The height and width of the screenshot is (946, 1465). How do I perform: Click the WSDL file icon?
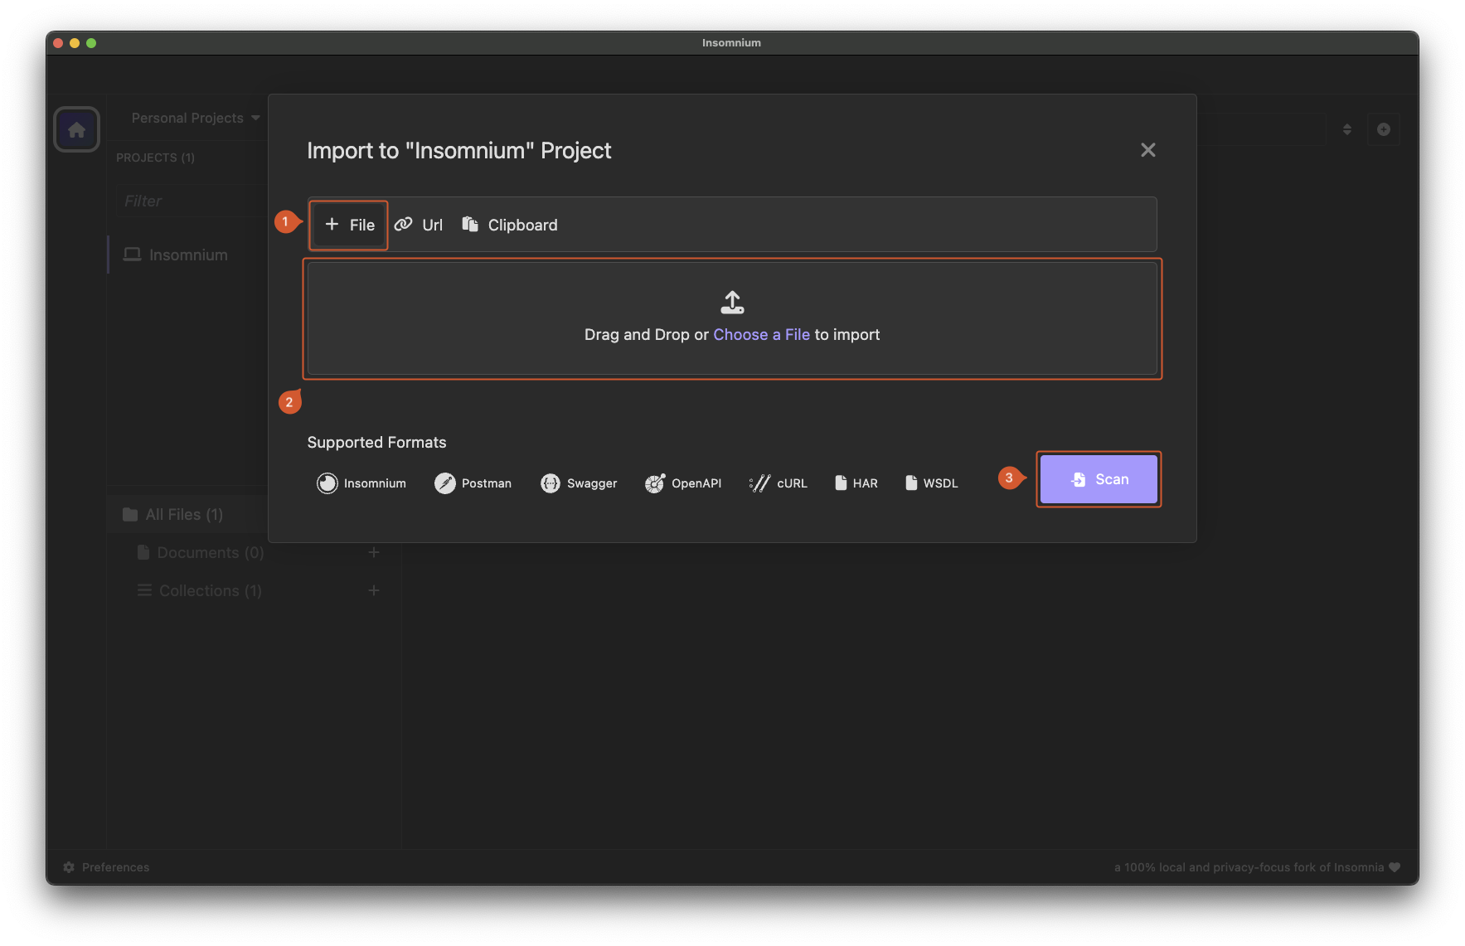(911, 483)
